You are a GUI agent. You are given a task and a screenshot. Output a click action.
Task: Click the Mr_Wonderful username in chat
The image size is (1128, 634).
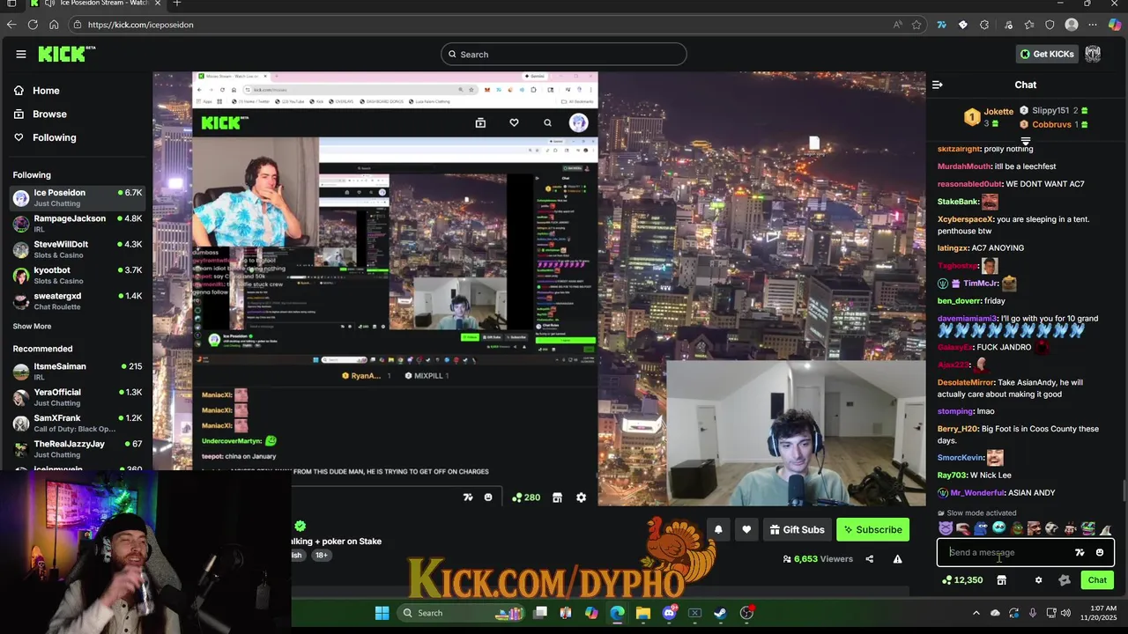[977, 493]
